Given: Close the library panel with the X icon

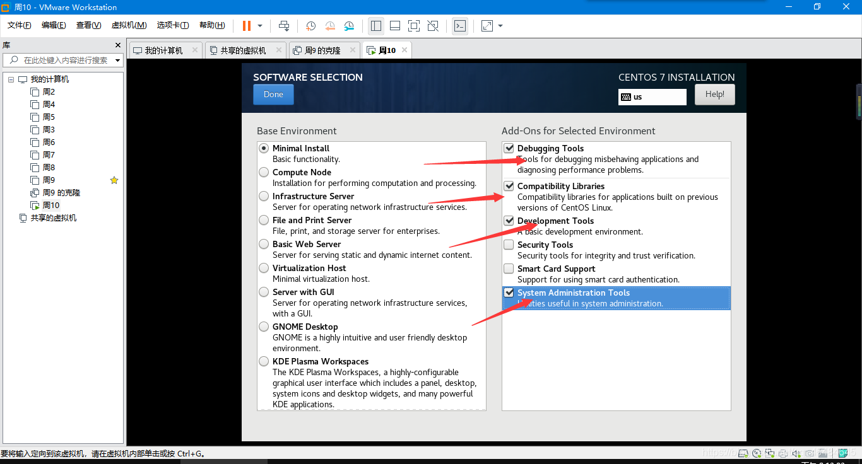Looking at the screenshot, I should tap(117, 45).
